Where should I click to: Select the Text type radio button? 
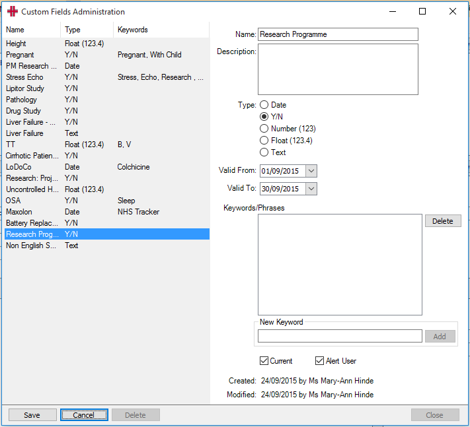264,152
